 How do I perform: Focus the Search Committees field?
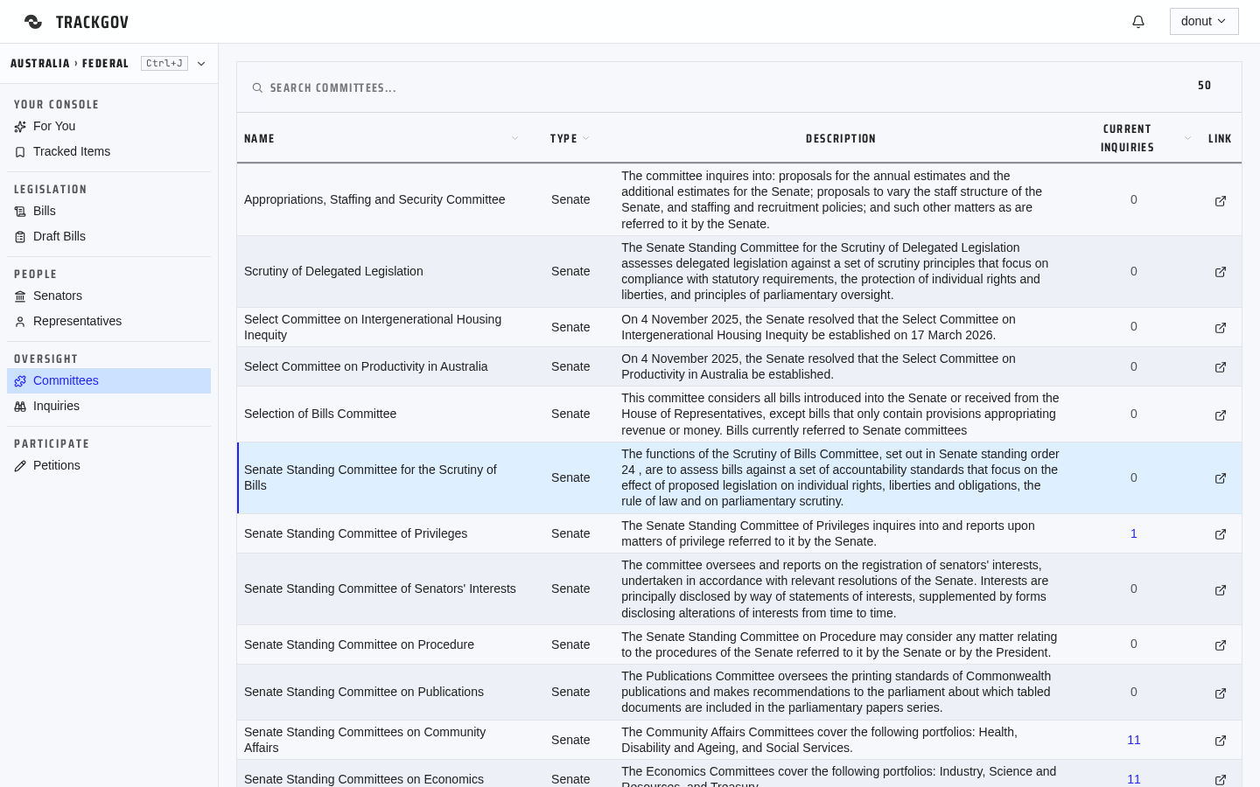pos(717,87)
